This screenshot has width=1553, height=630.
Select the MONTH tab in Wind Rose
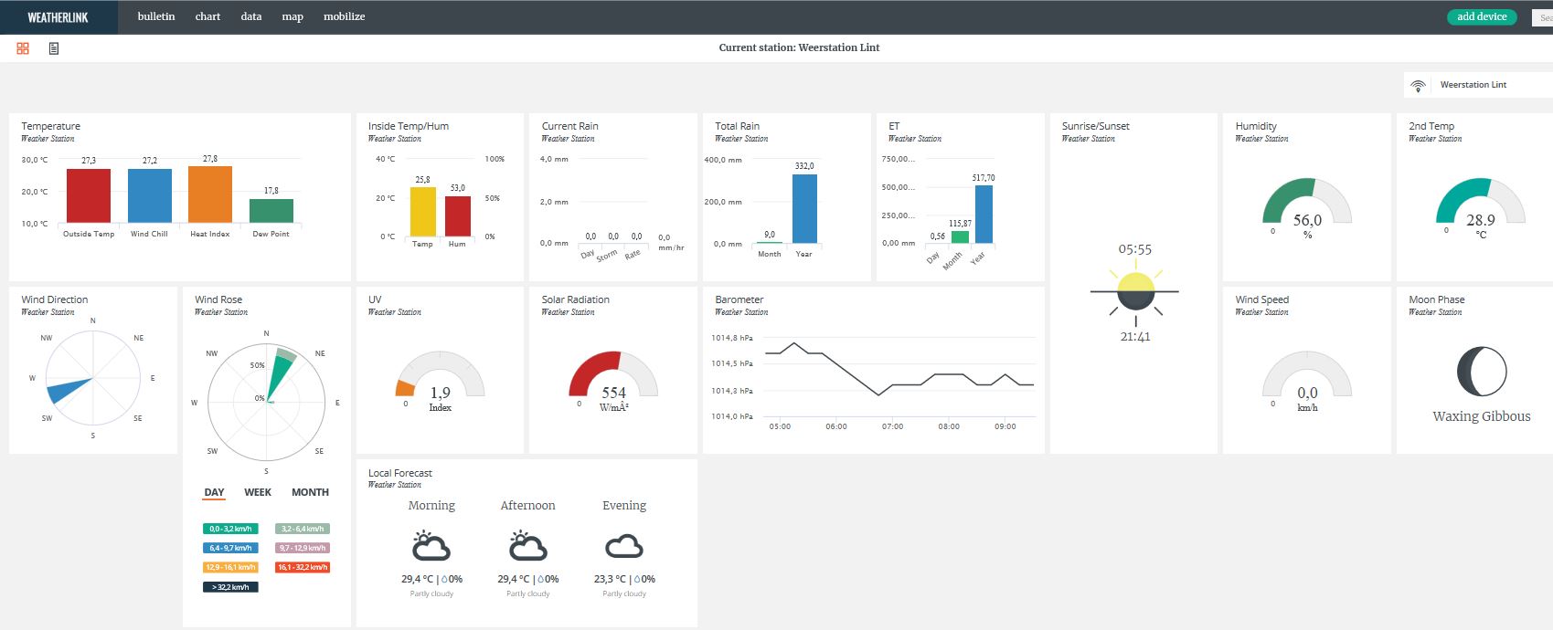(x=310, y=492)
